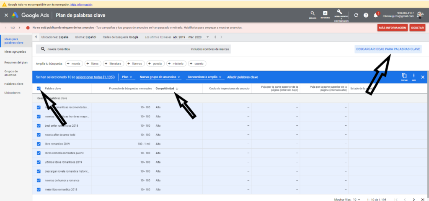The image size is (429, 201).
Task: Dismiss the blue selection bar with X
Action: pyautogui.click(x=423, y=77)
